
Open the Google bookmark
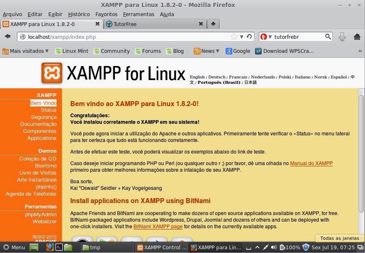(x=238, y=51)
